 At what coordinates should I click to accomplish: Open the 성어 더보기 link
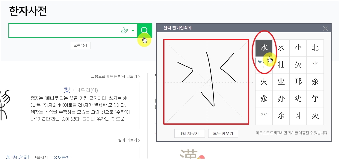pos(129,140)
